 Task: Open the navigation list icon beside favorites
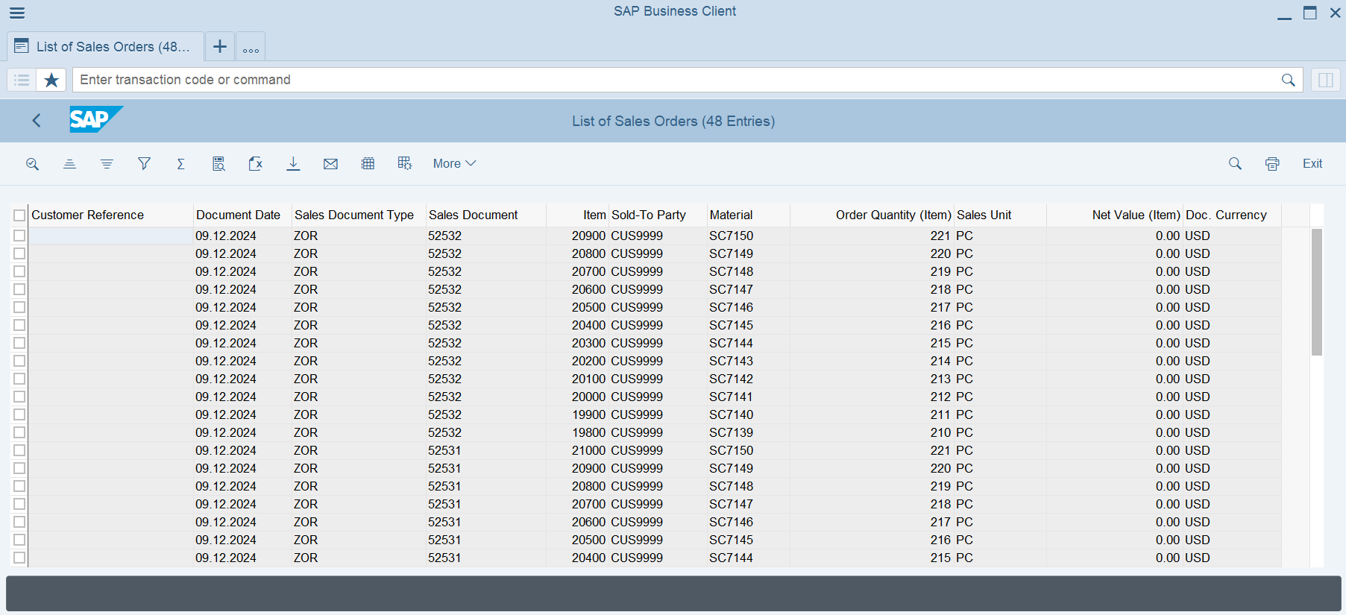coord(22,80)
